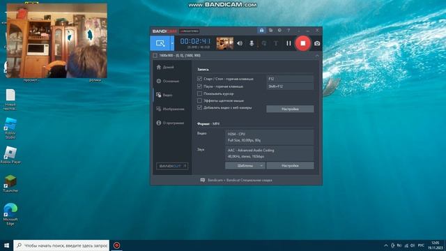Viewport: 446px width, 251px height.
Task: Click the mouse cursor effects toolbar icon
Action: pyautogui.click(x=264, y=43)
